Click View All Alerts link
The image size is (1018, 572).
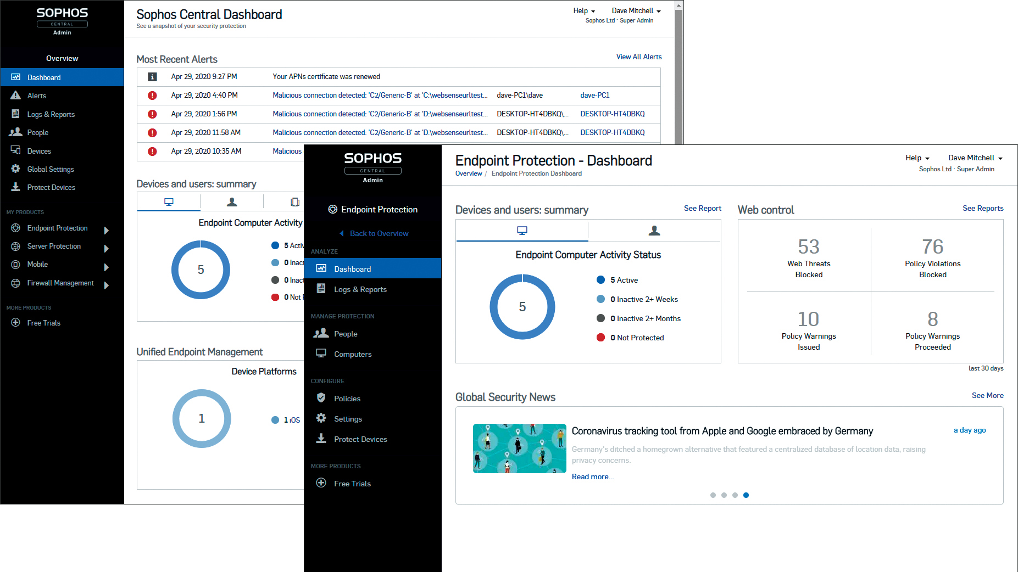pyautogui.click(x=639, y=57)
